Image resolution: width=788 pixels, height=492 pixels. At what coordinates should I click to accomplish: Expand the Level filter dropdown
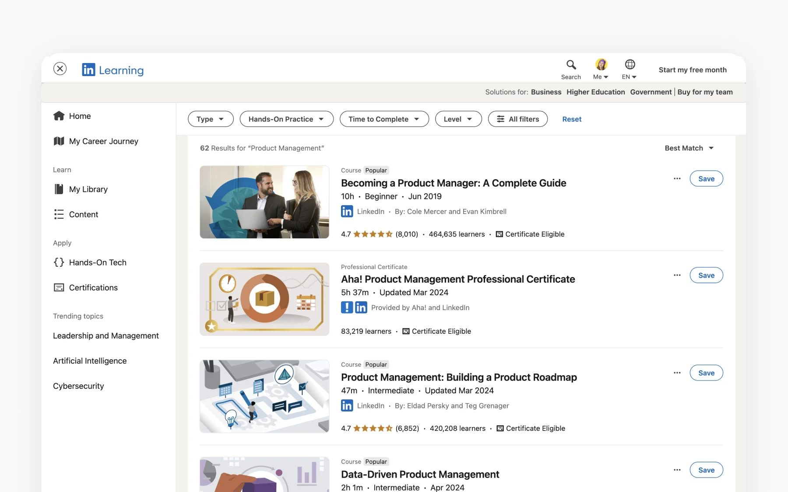click(x=458, y=119)
